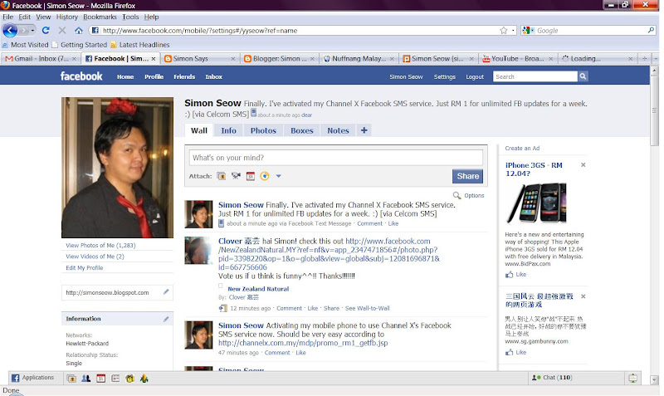This screenshot has height=396, width=664.
Task: Open Latest Headlines bookmark
Action: tap(140, 45)
